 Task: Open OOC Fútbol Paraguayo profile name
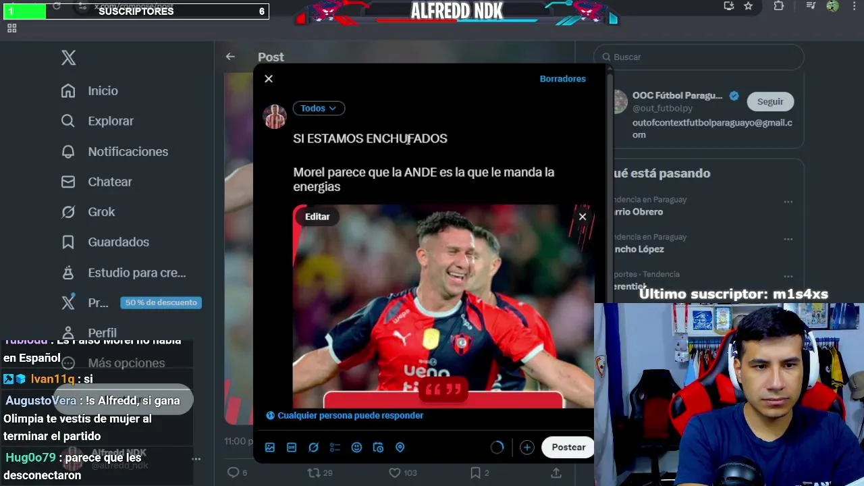pyautogui.click(x=677, y=96)
